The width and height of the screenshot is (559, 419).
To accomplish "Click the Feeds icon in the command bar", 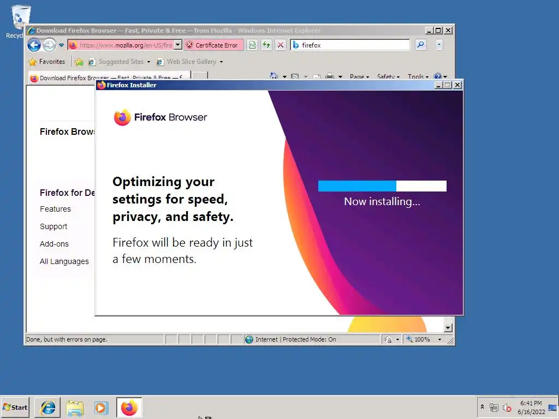I will (x=295, y=76).
